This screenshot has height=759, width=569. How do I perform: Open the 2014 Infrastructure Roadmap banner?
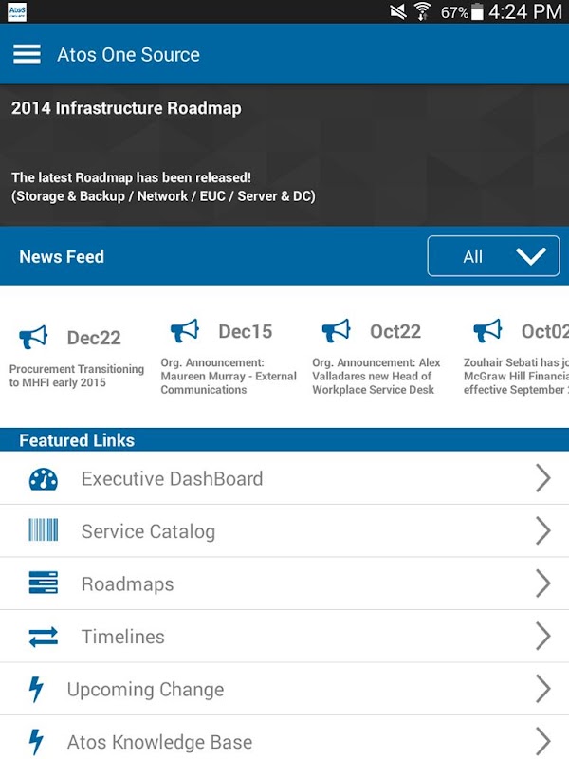coord(284,156)
